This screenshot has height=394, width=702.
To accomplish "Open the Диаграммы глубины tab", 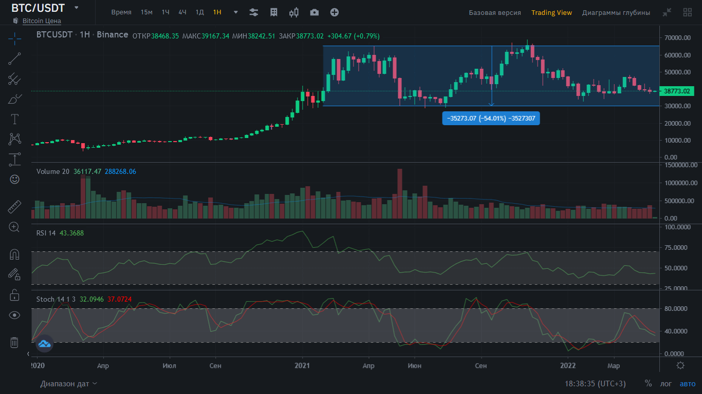I will point(616,12).
